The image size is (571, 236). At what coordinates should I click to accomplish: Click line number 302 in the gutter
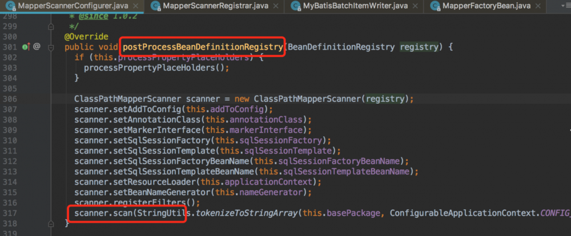pyautogui.click(x=10, y=58)
